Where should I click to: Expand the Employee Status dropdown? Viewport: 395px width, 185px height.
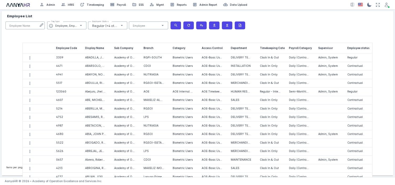pos(122,25)
